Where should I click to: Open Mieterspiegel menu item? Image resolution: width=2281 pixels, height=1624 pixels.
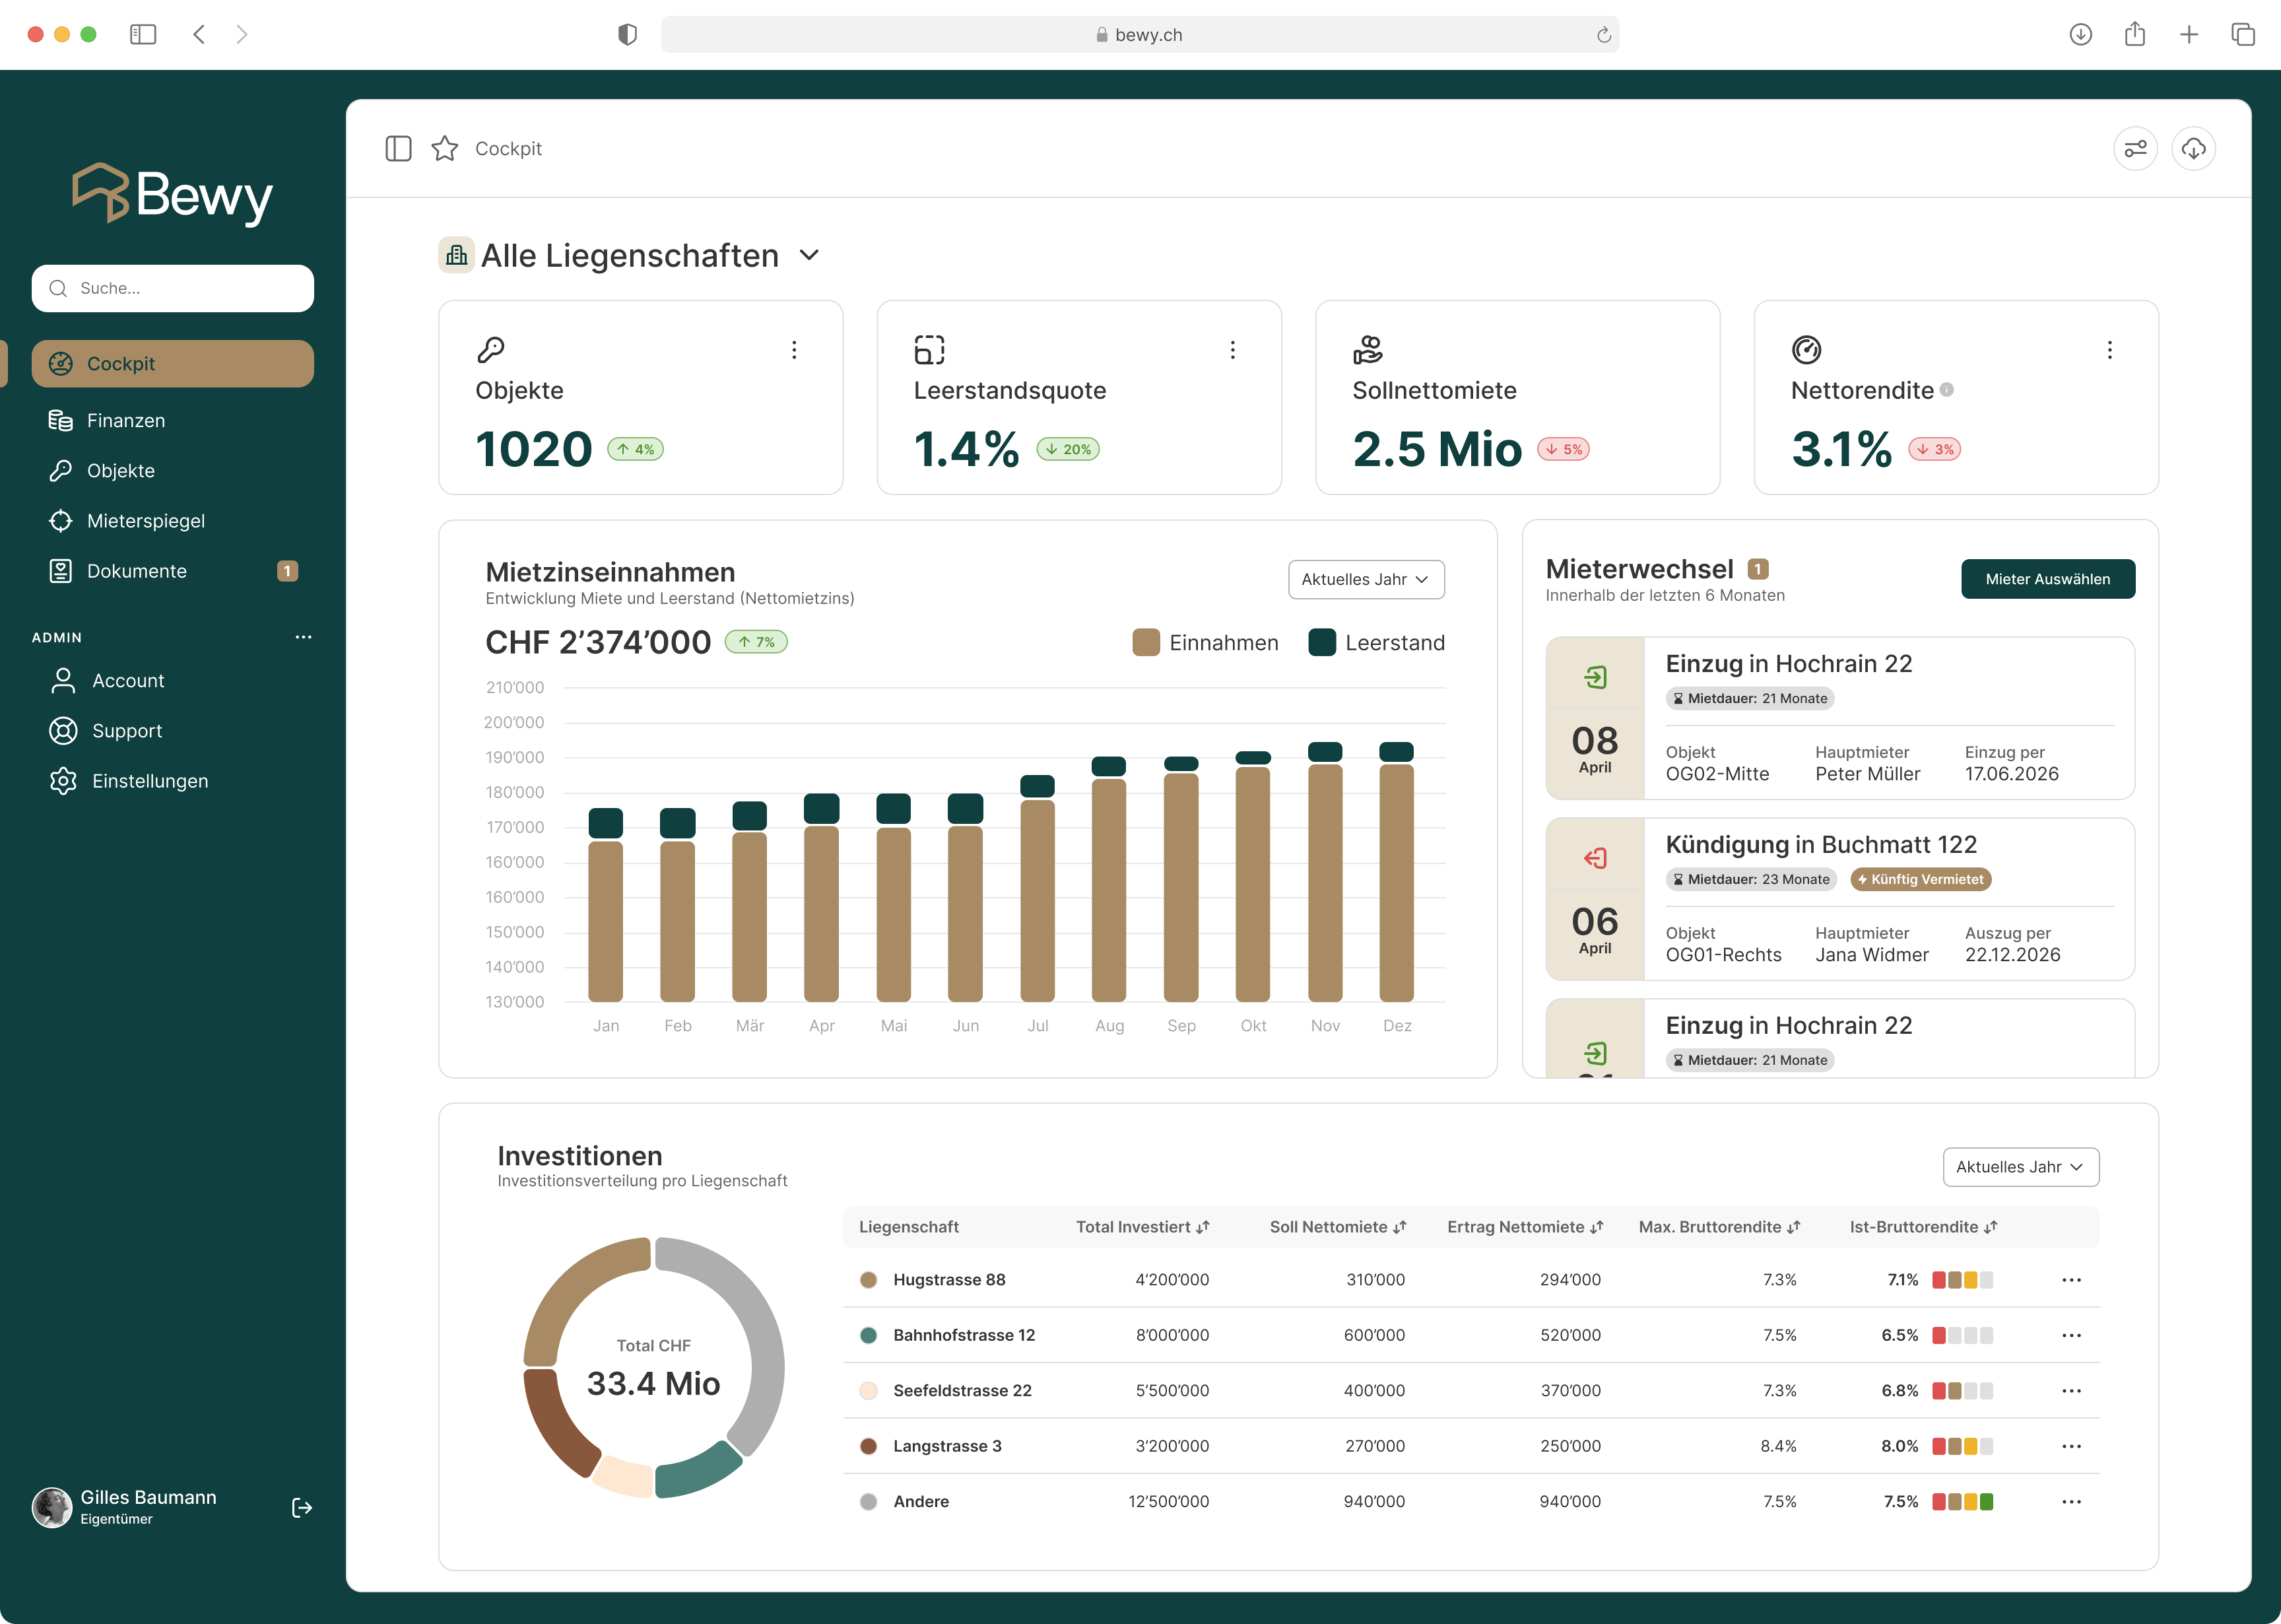pyautogui.click(x=146, y=521)
